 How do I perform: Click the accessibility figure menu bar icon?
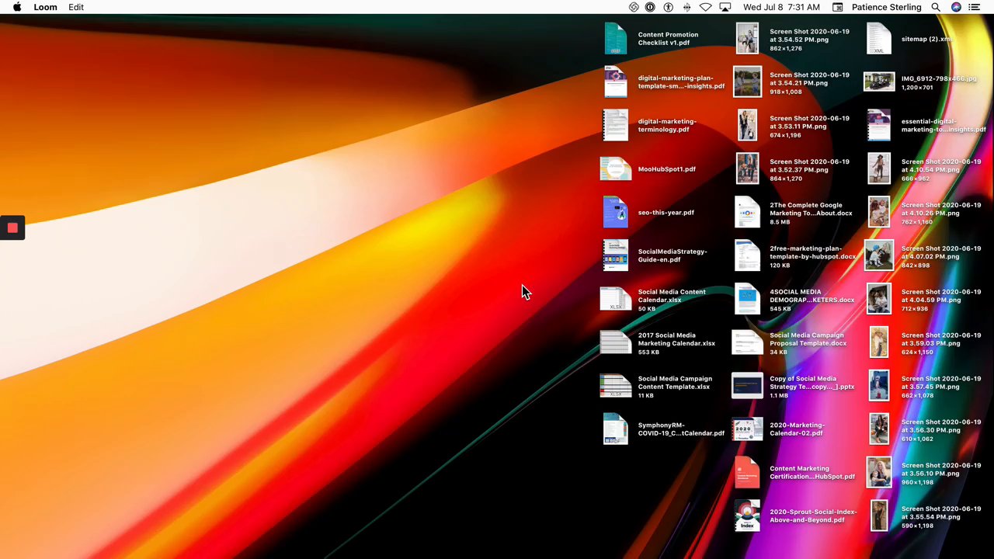pyautogui.click(x=668, y=7)
